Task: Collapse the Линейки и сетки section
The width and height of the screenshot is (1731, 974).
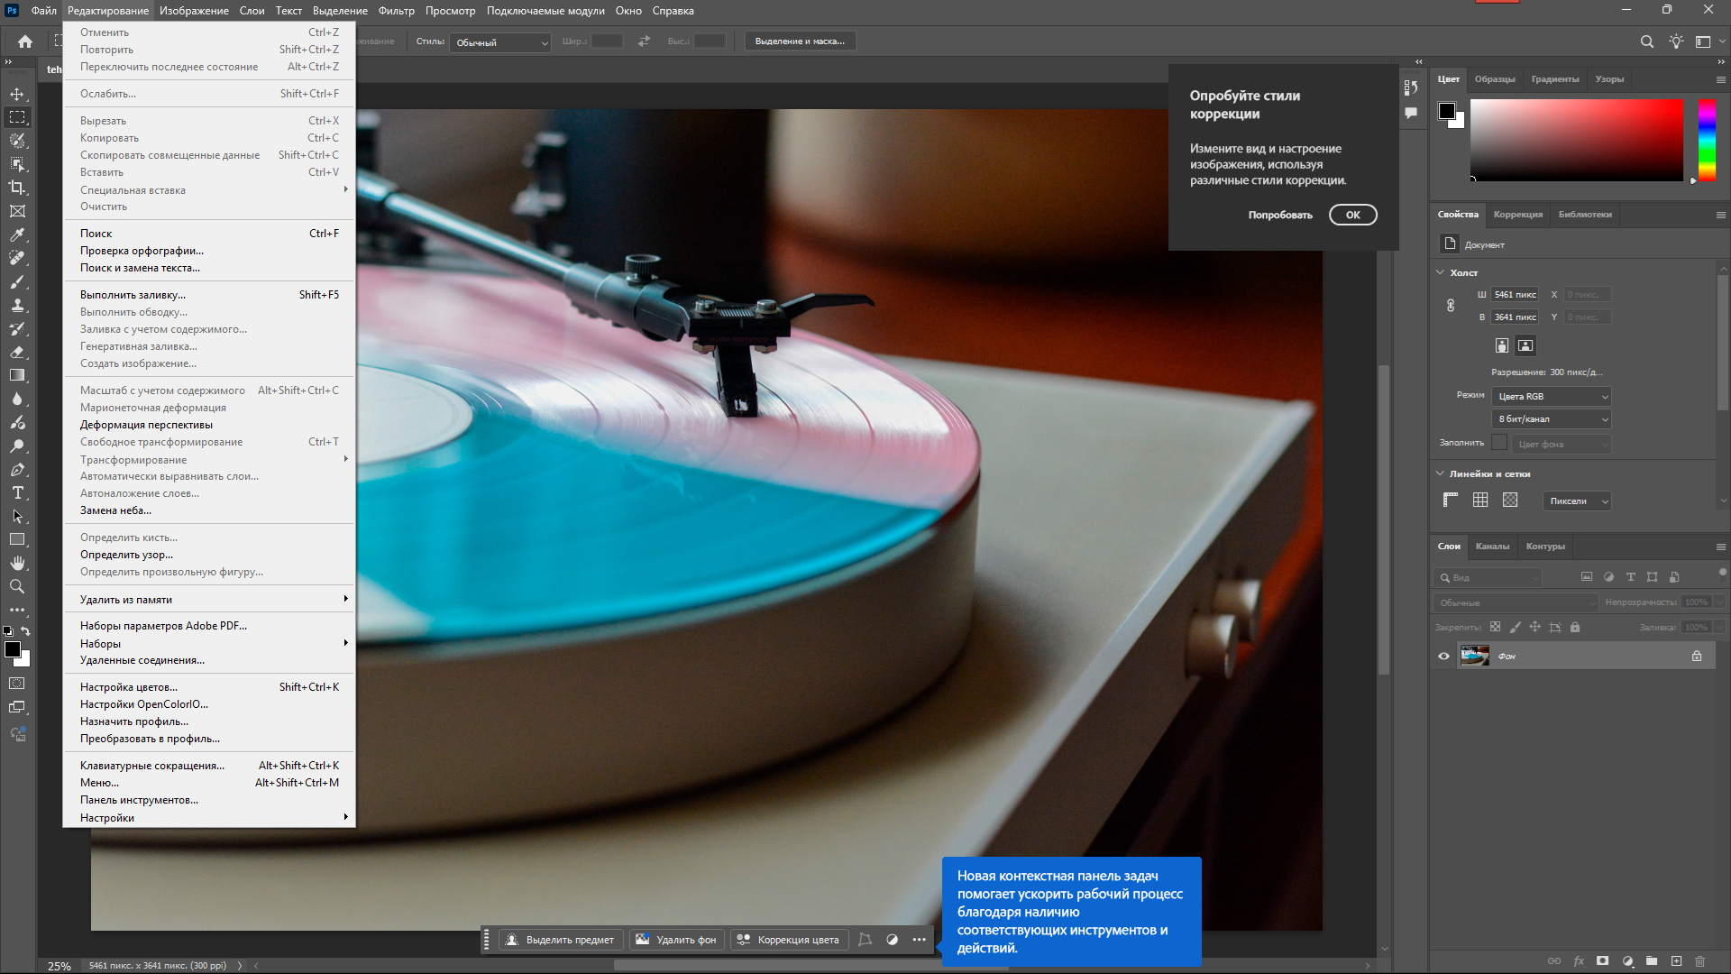Action: (x=1440, y=473)
